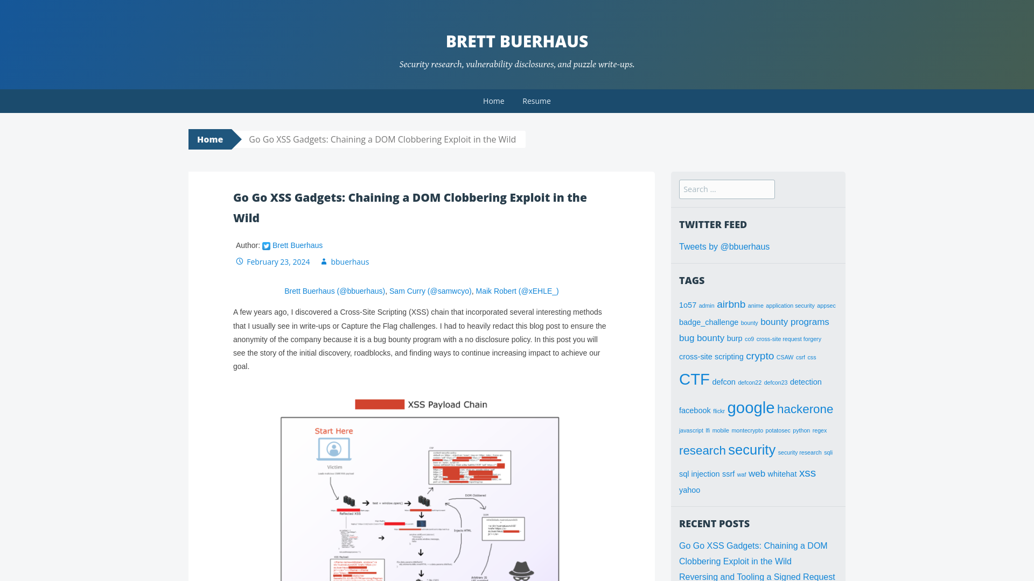The width and height of the screenshot is (1034, 581).
Task: Click the airbnb tag in the tags section
Action: click(731, 304)
